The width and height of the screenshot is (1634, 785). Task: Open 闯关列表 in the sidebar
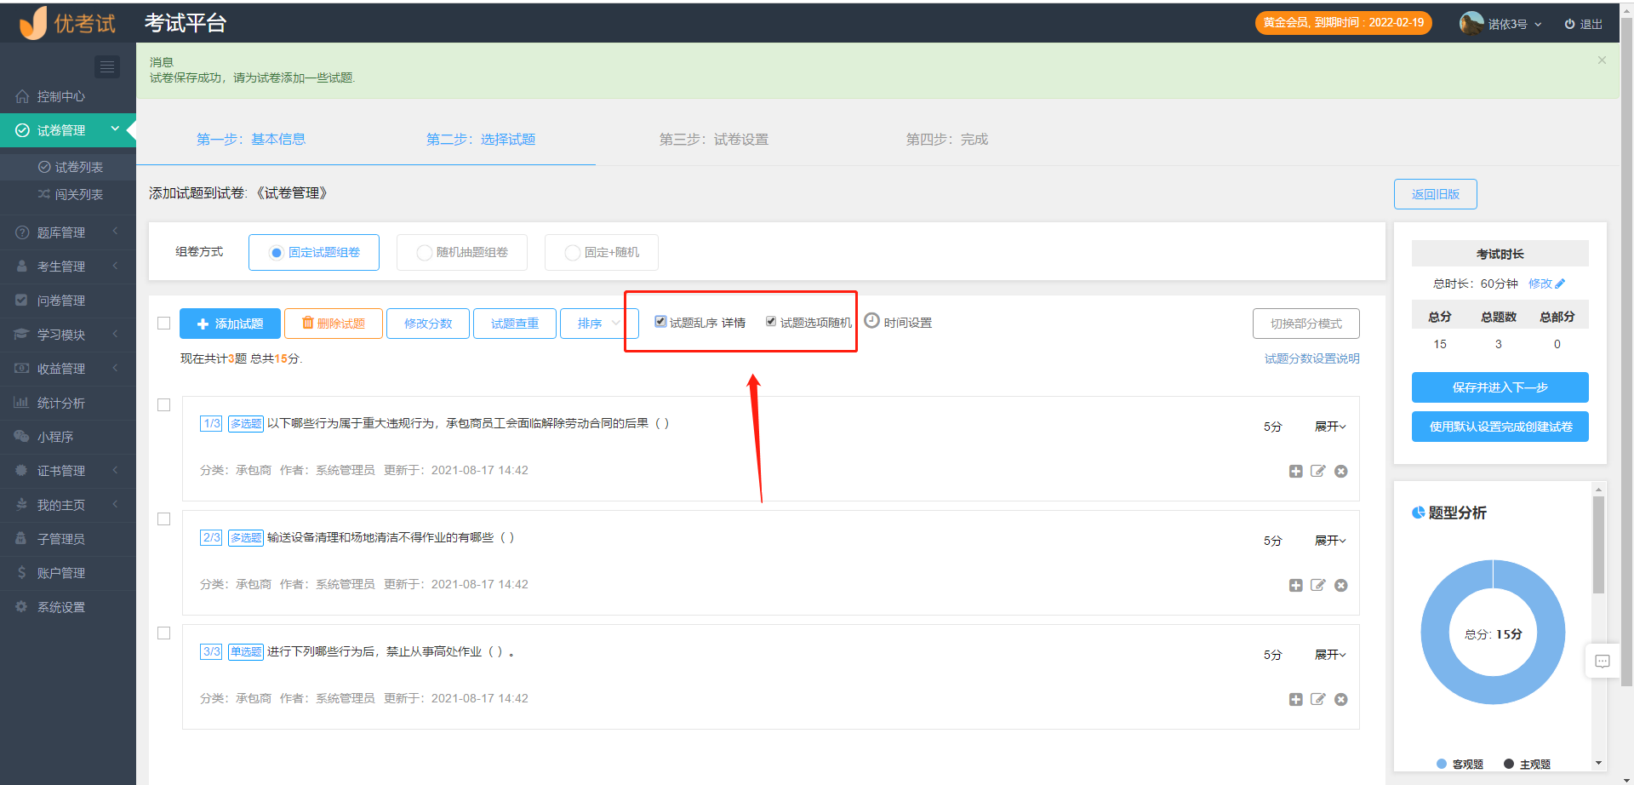pyautogui.click(x=78, y=195)
